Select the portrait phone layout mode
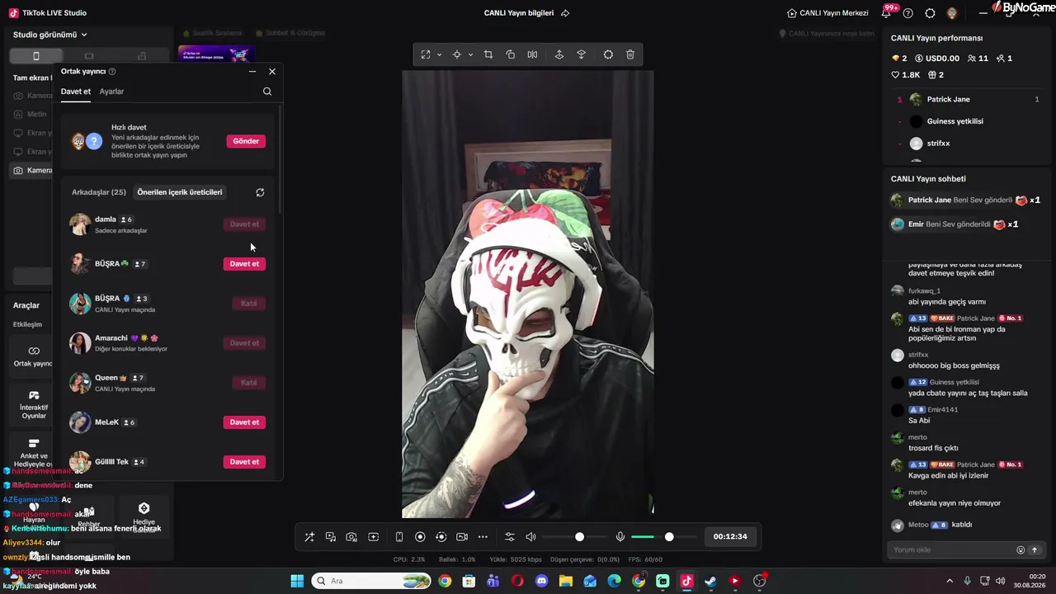This screenshot has width=1056, height=594. tap(35, 56)
